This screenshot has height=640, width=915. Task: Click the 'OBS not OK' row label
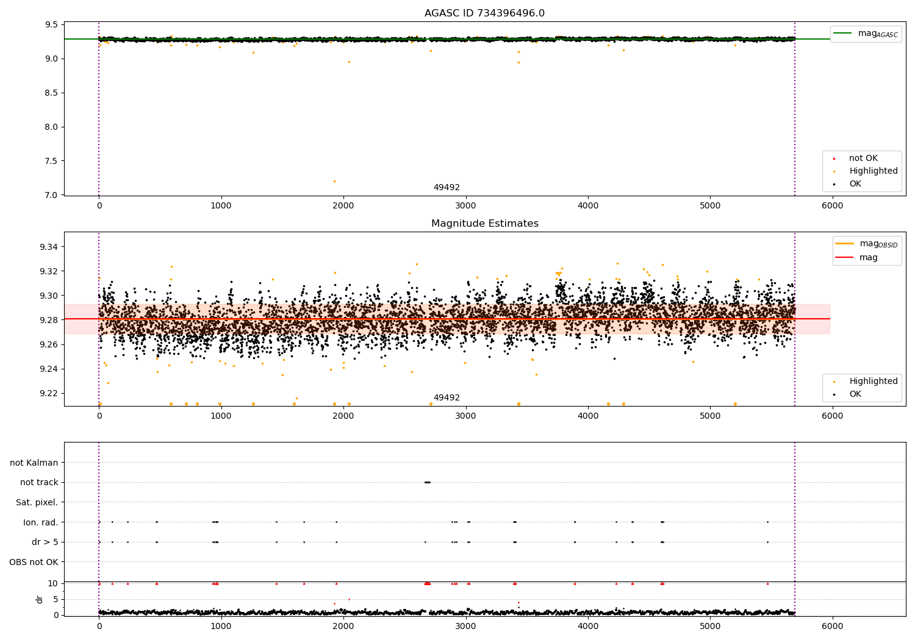pos(34,562)
